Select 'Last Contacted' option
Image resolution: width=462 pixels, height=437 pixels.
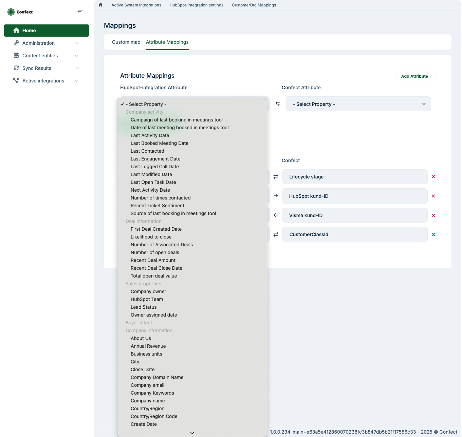(x=192, y=151)
